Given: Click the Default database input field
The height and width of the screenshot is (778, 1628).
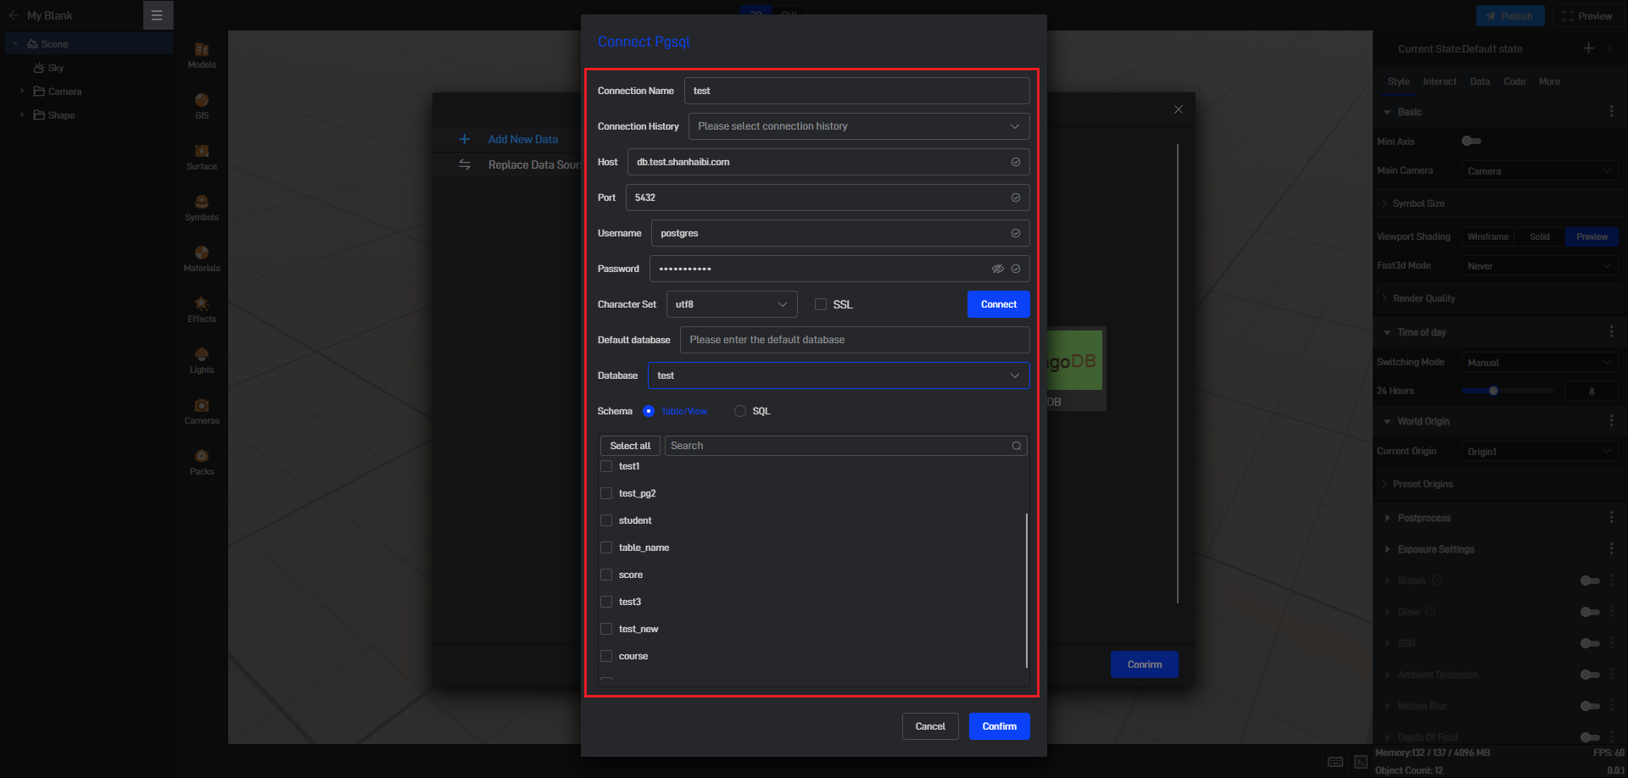Looking at the screenshot, I should coord(855,340).
